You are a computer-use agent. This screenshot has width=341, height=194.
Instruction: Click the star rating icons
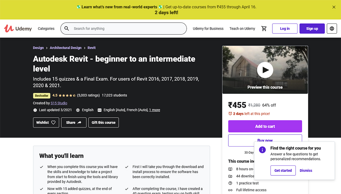(67, 95)
